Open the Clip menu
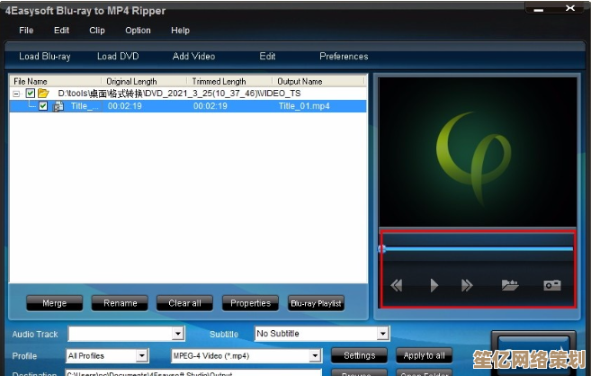Image resolution: width=591 pixels, height=376 pixels. [x=97, y=30]
